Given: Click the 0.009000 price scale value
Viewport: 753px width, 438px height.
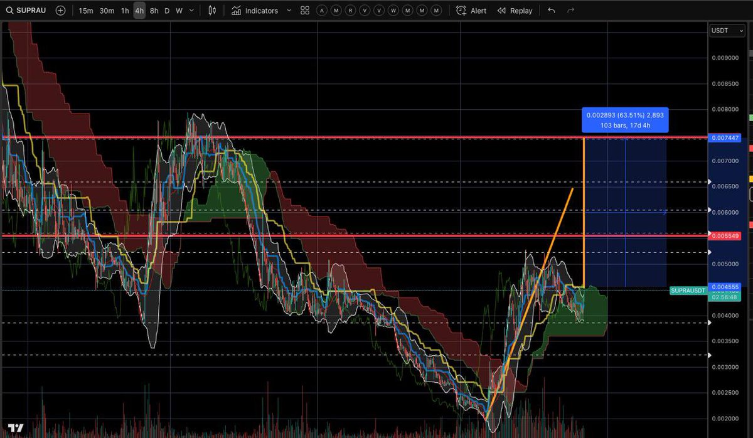Looking at the screenshot, I should click(x=725, y=58).
